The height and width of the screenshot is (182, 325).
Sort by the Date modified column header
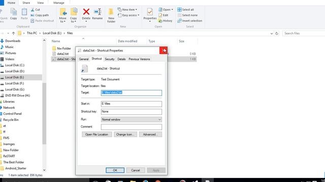[x=127, y=41]
